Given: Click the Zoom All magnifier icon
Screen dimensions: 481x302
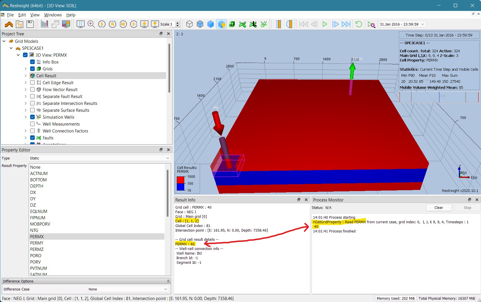Looking at the screenshot, I should (x=91, y=24).
